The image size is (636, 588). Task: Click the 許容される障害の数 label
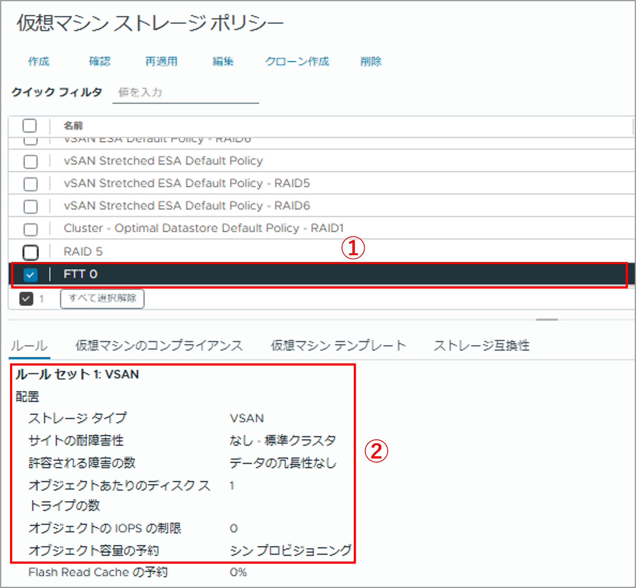(x=82, y=463)
